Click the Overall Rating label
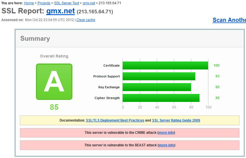246x158 pixels. click(x=54, y=56)
